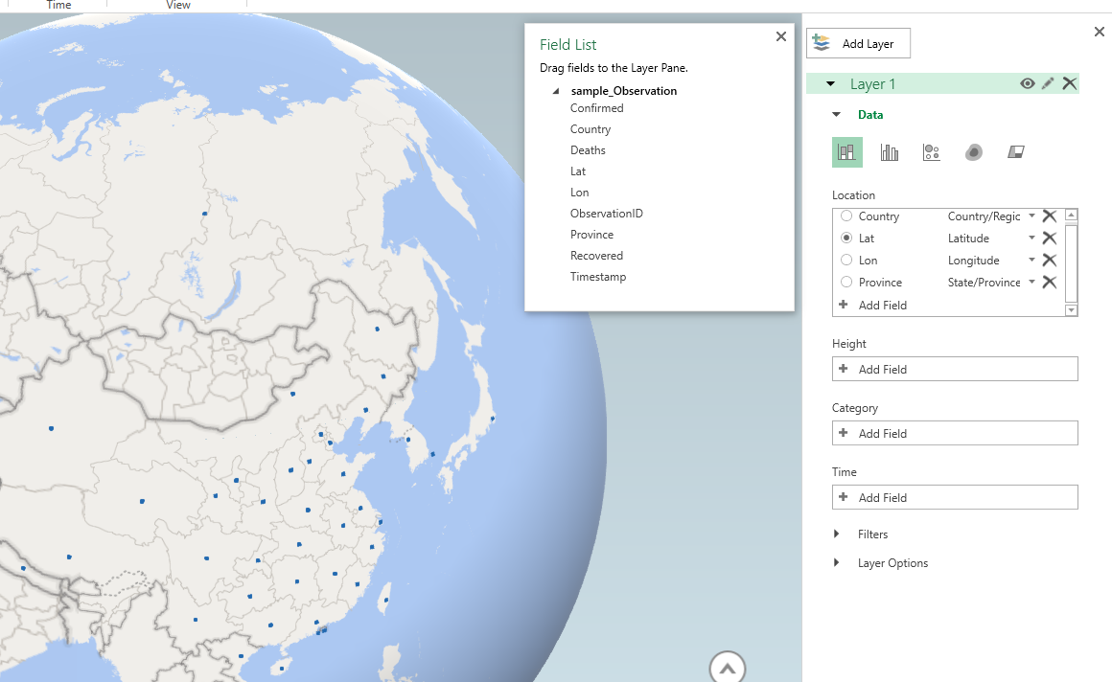The image size is (1112, 682).
Task: Toggle Layer 1 visibility eye icon
Action: (1027, 83)
